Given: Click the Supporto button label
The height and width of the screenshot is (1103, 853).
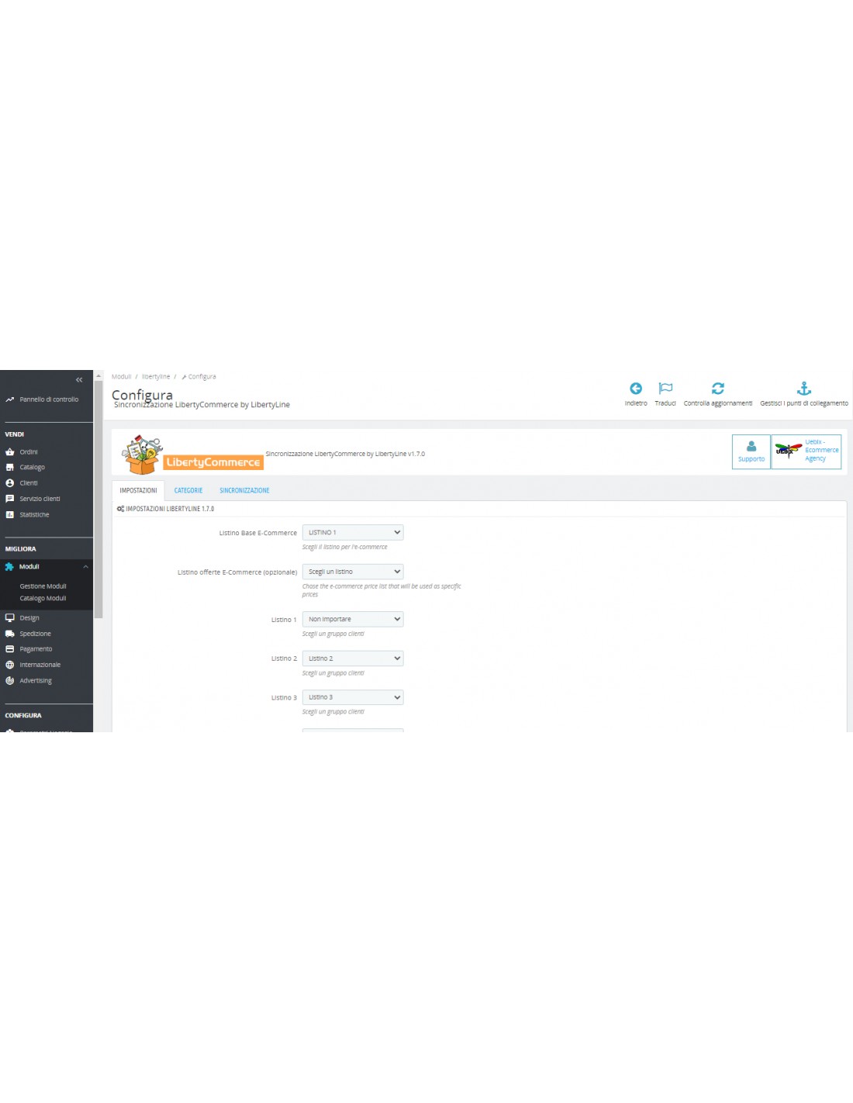Looking at the screenshot, I should 751,459.
